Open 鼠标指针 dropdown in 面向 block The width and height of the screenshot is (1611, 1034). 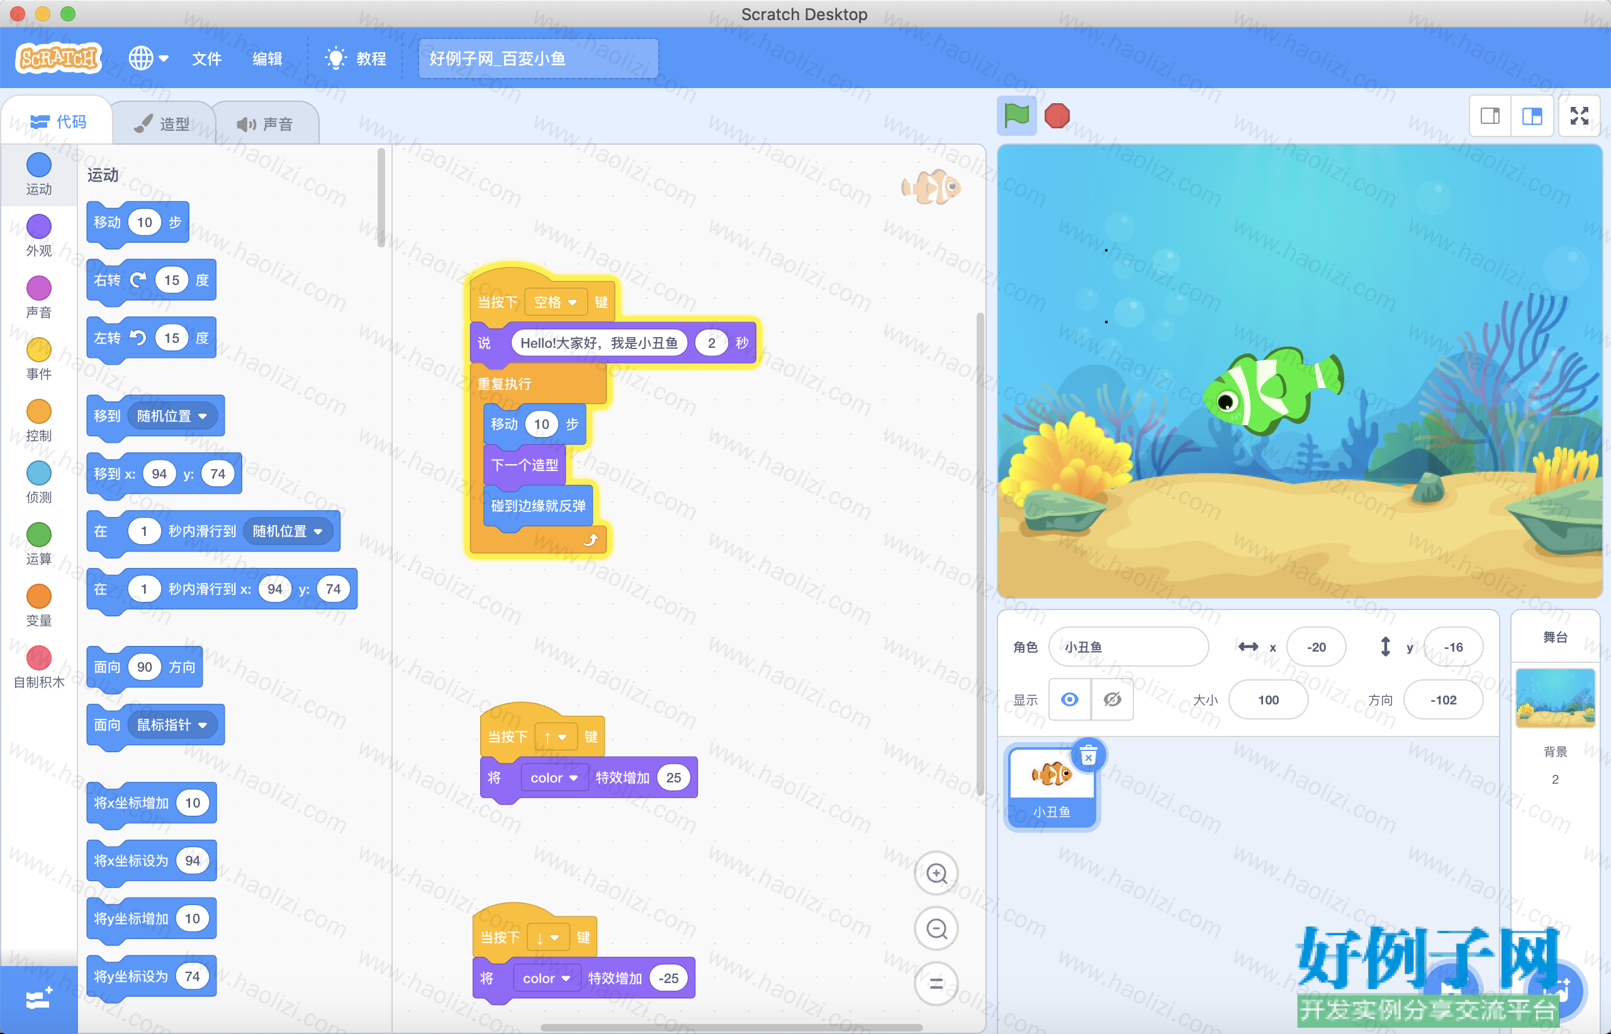(172, 725)
